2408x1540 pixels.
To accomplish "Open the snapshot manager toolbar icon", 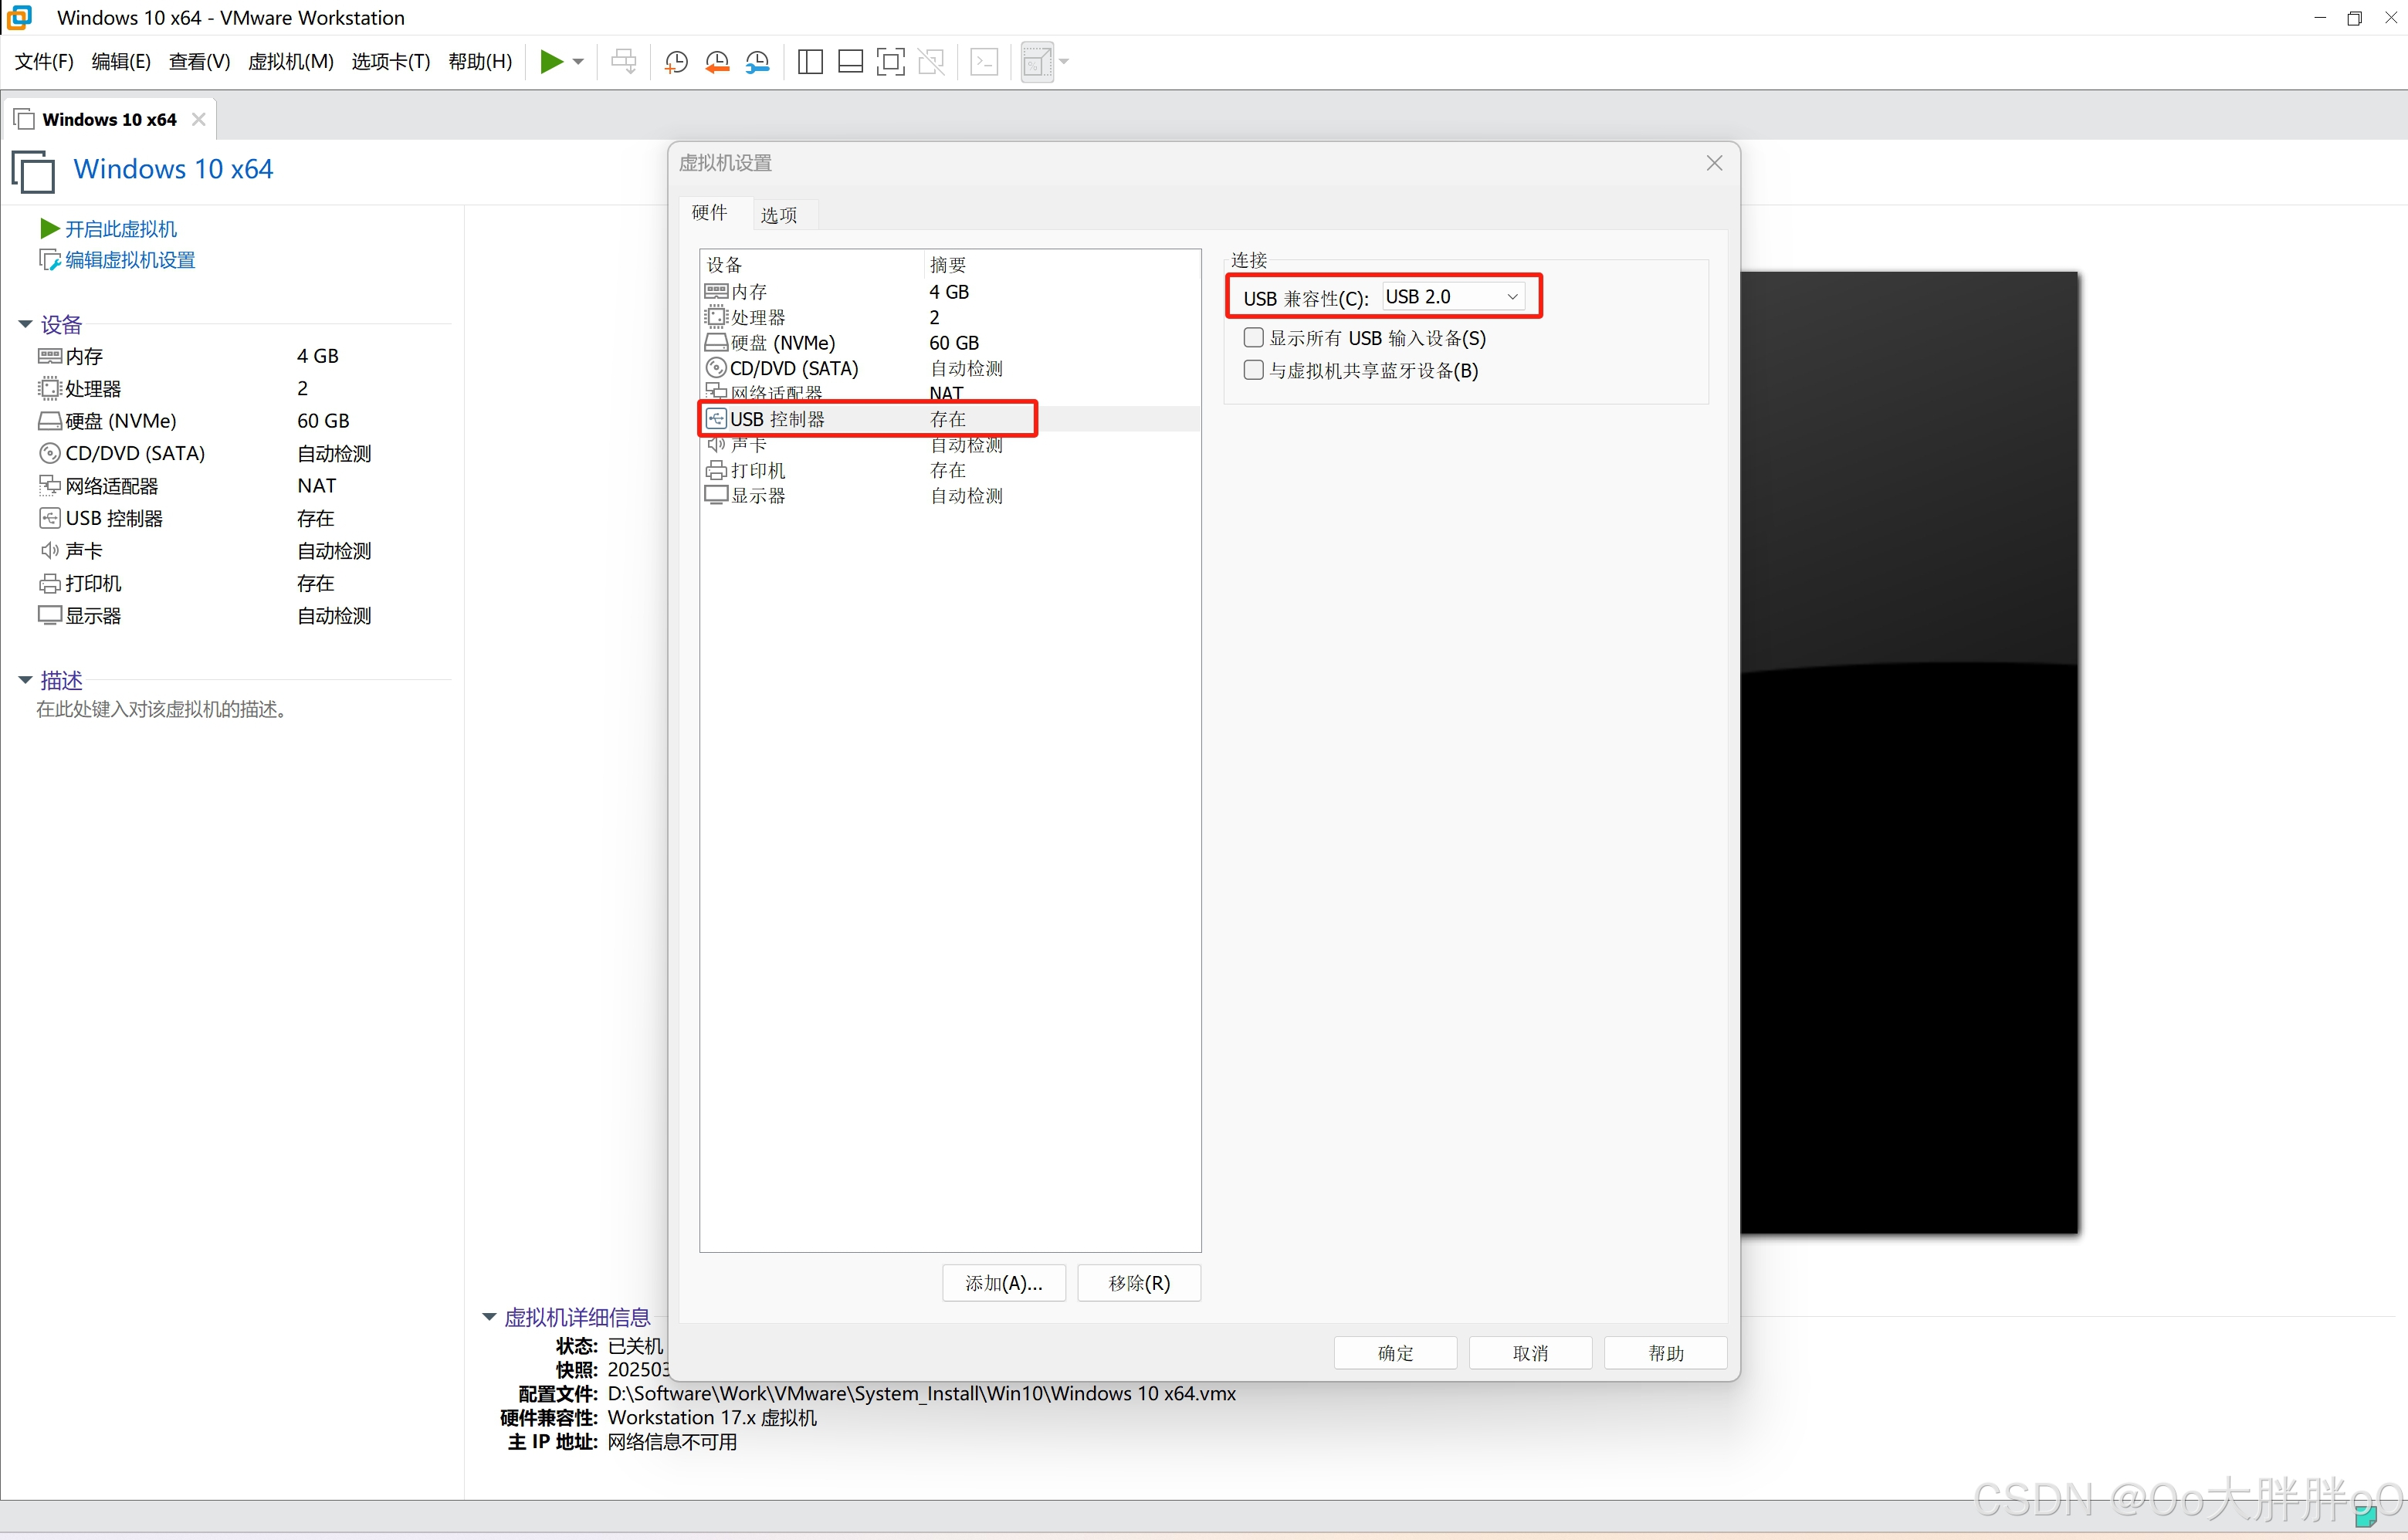I will [758, 62].
